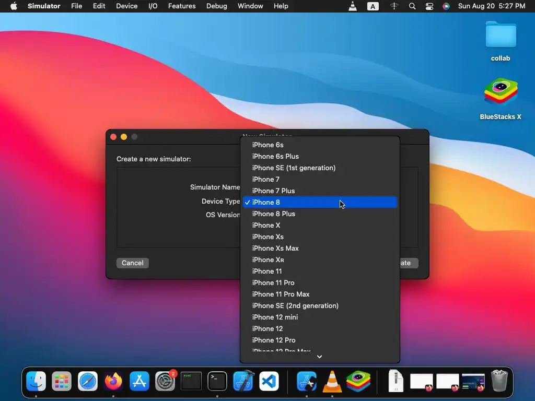Open the Simulator menu
535x401 pixels.
pyautogui.click(x=44, y=6)
